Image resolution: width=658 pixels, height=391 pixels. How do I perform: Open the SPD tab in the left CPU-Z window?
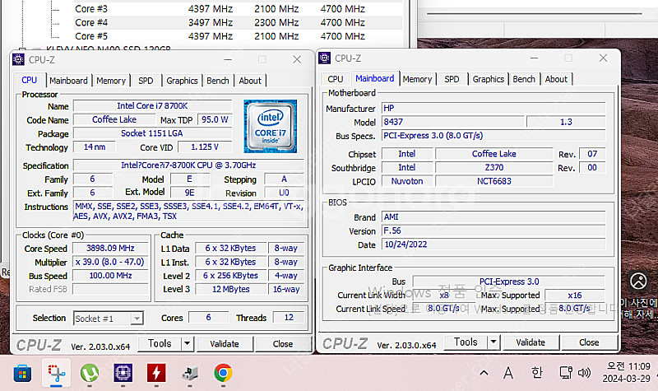tap(146, 81)
